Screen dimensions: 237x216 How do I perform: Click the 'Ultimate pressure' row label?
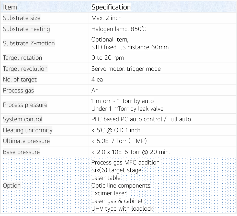(x=26, y=141)
